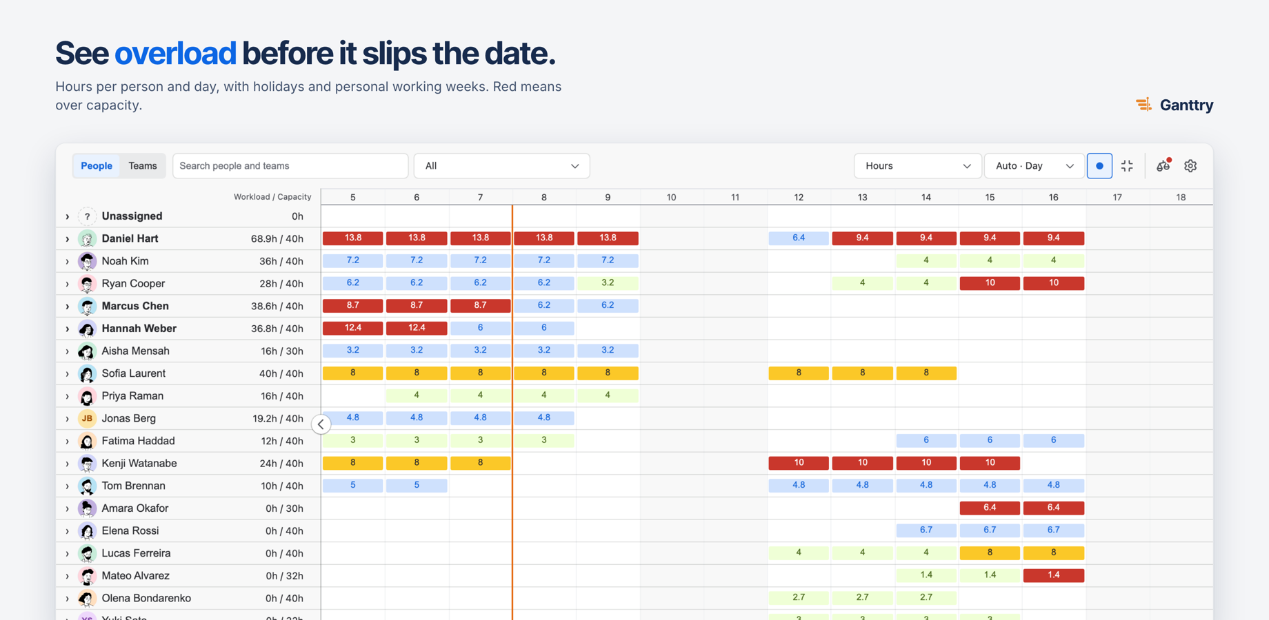The height and width of the screenshot is (620, 1269).
Task: Collapse the people panel with the left arrow
Action: [321, 424]
